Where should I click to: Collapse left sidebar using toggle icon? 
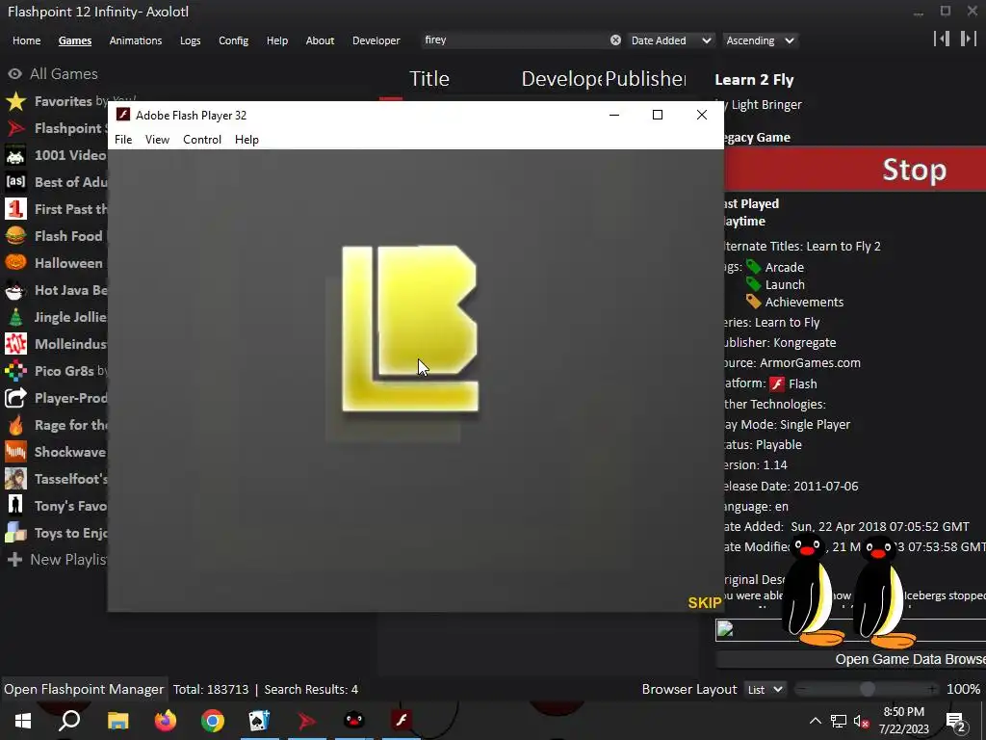tap(942, 39)
